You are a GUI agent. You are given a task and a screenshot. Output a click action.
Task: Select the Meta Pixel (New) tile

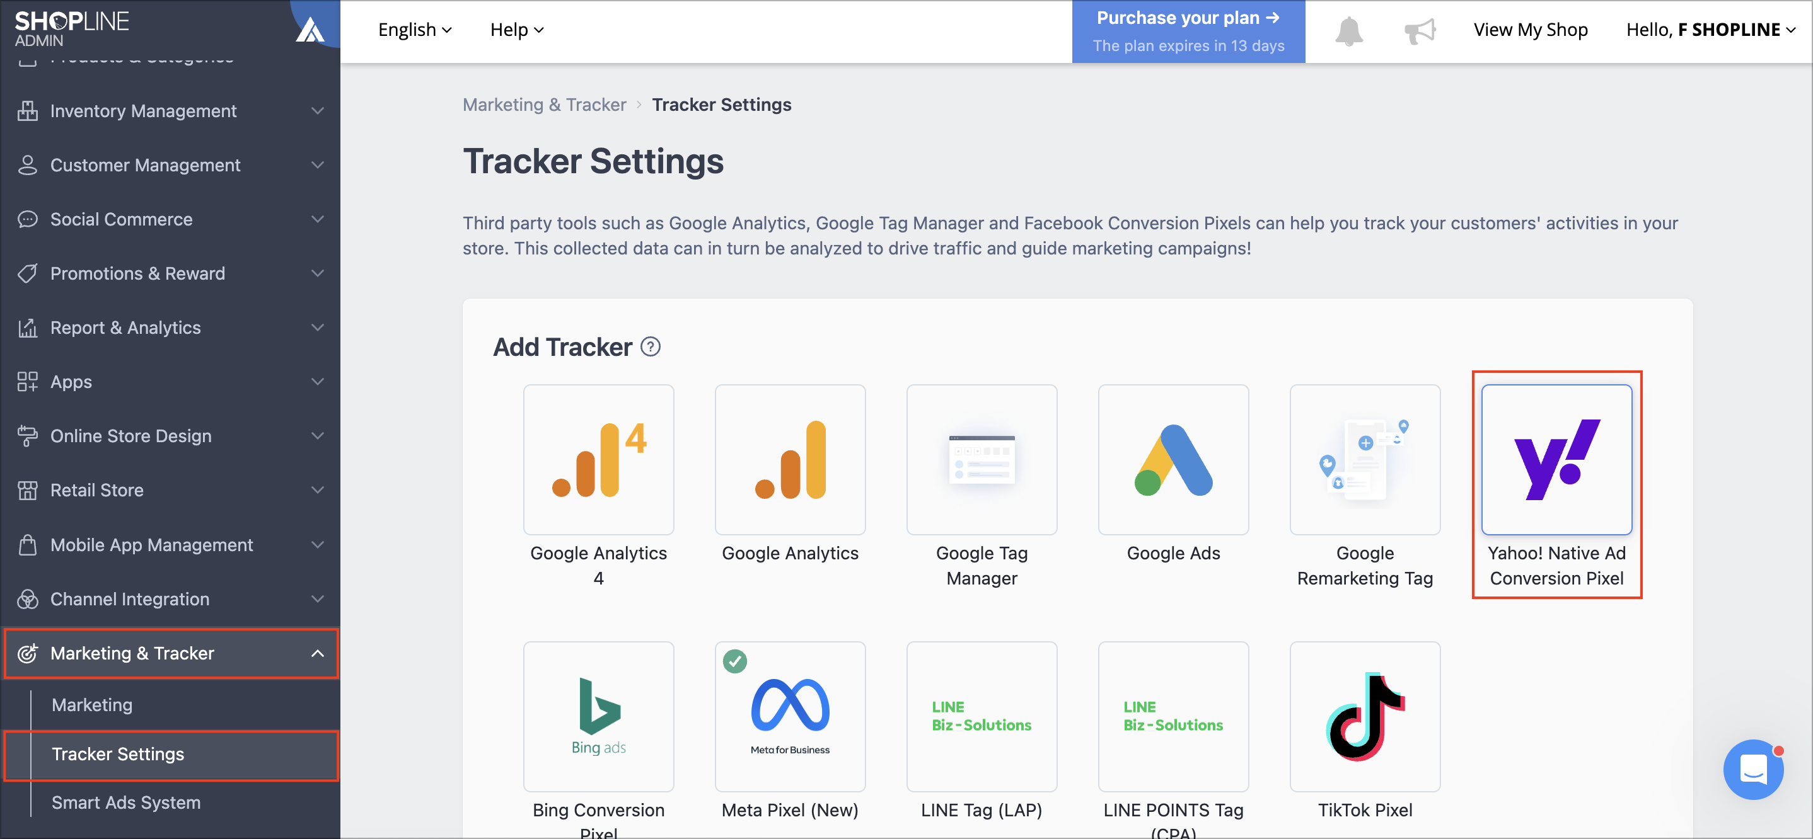[x=790, y=716]
